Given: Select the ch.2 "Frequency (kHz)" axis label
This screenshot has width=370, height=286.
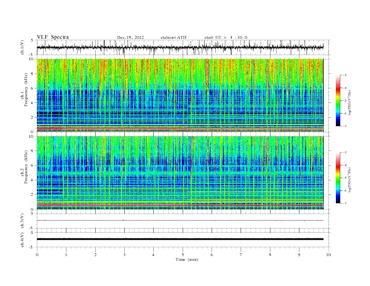Looking at the screenshot, I should (26, 167).
